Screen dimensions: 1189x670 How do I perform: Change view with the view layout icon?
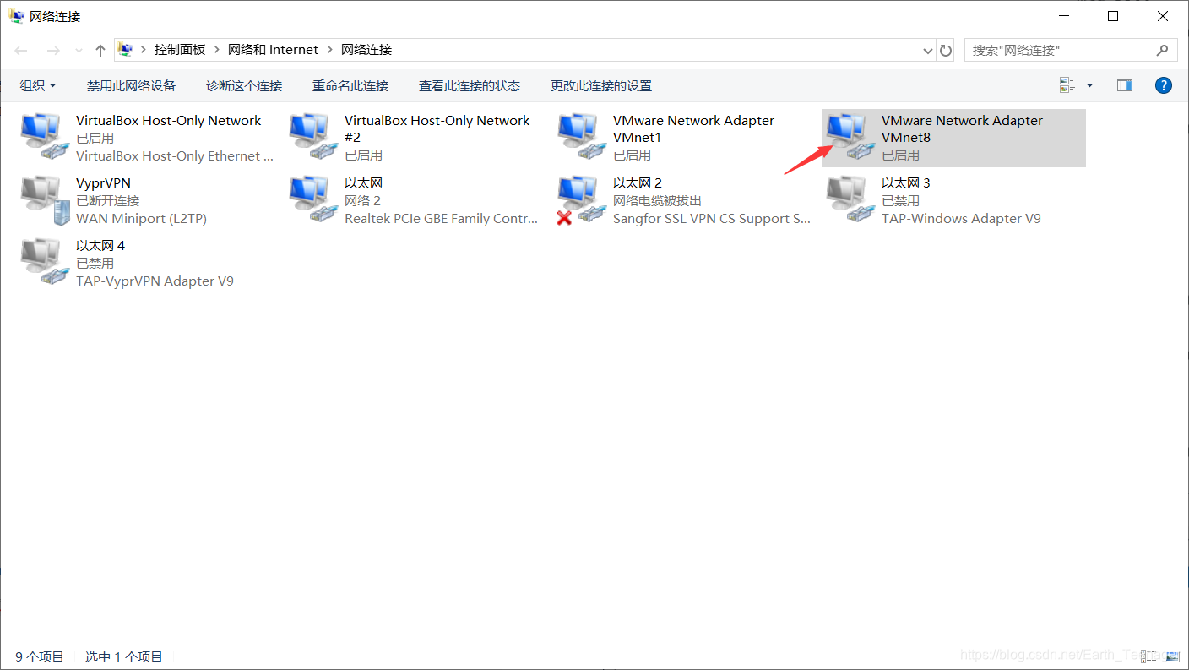1067,85
